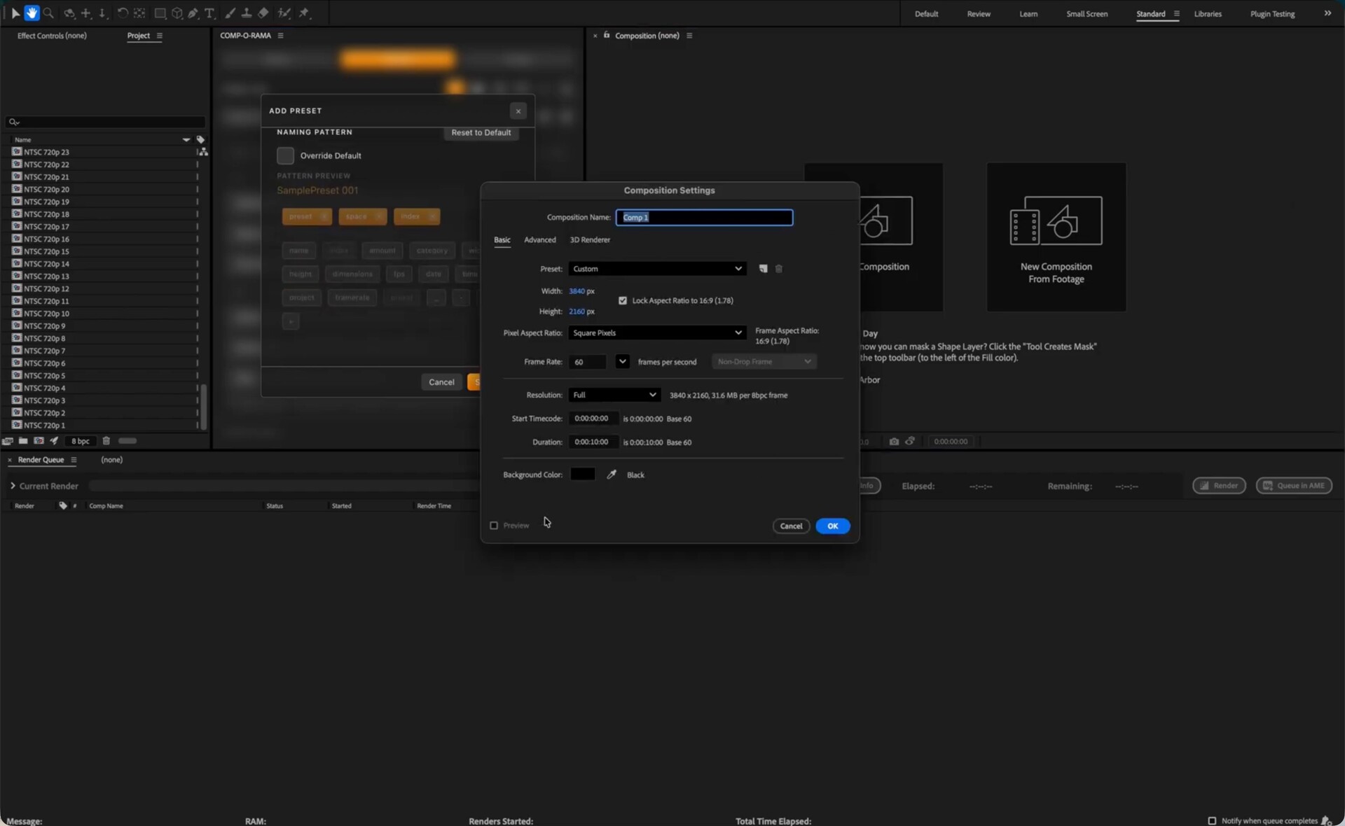Screen dimensions: 1345x826
Task: Switch to the 3D Renderer tab
Action: pos(590,240)
